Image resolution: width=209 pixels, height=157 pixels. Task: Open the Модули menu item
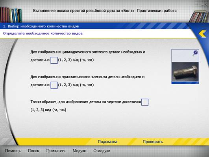click(80, 151)
